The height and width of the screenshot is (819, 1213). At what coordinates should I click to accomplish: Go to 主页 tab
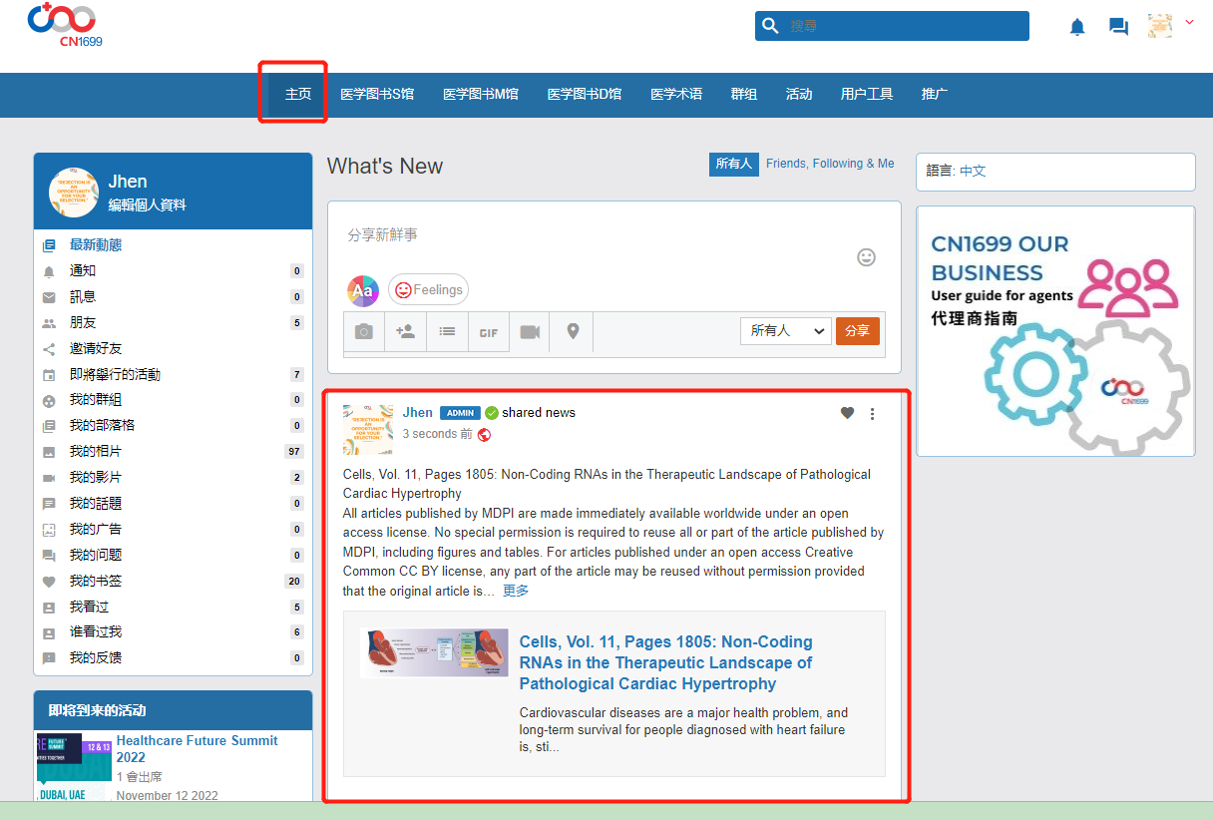click(298, 94)
